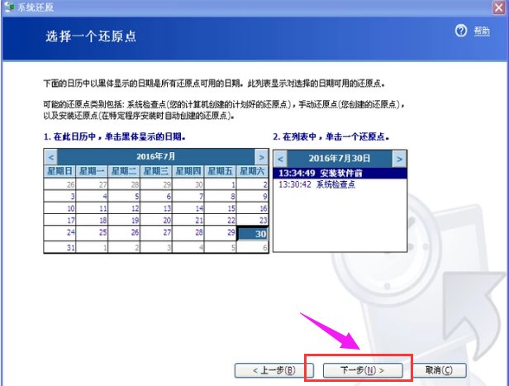Click the 星期六 column header
The image size is (509, 386).
pyautogui.click(x=253, y=171)
